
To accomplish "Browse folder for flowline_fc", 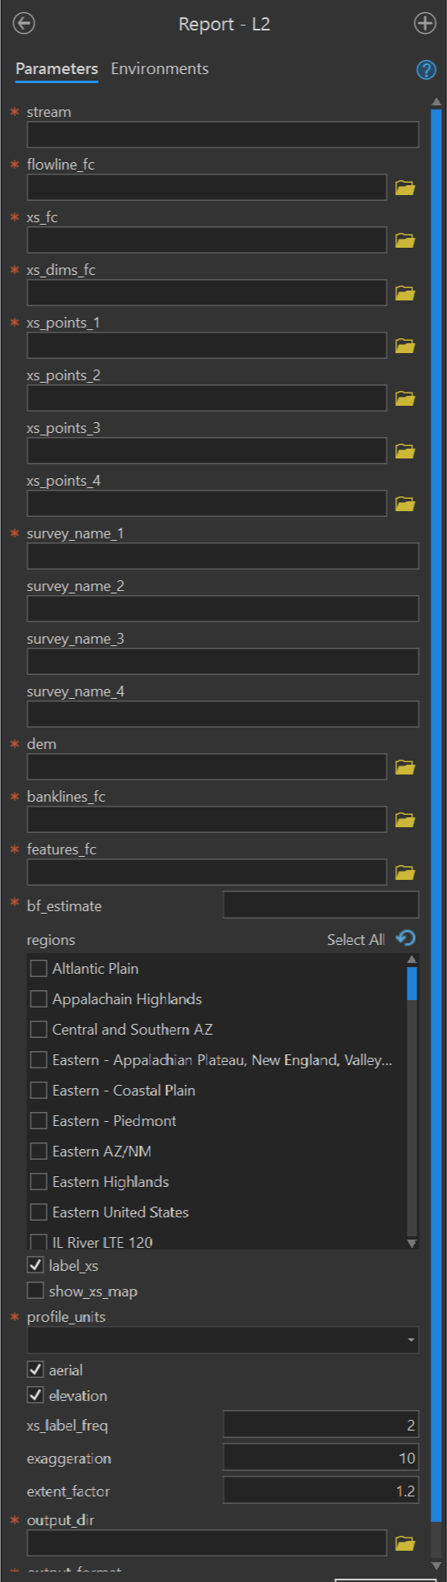I will point(405,188).
